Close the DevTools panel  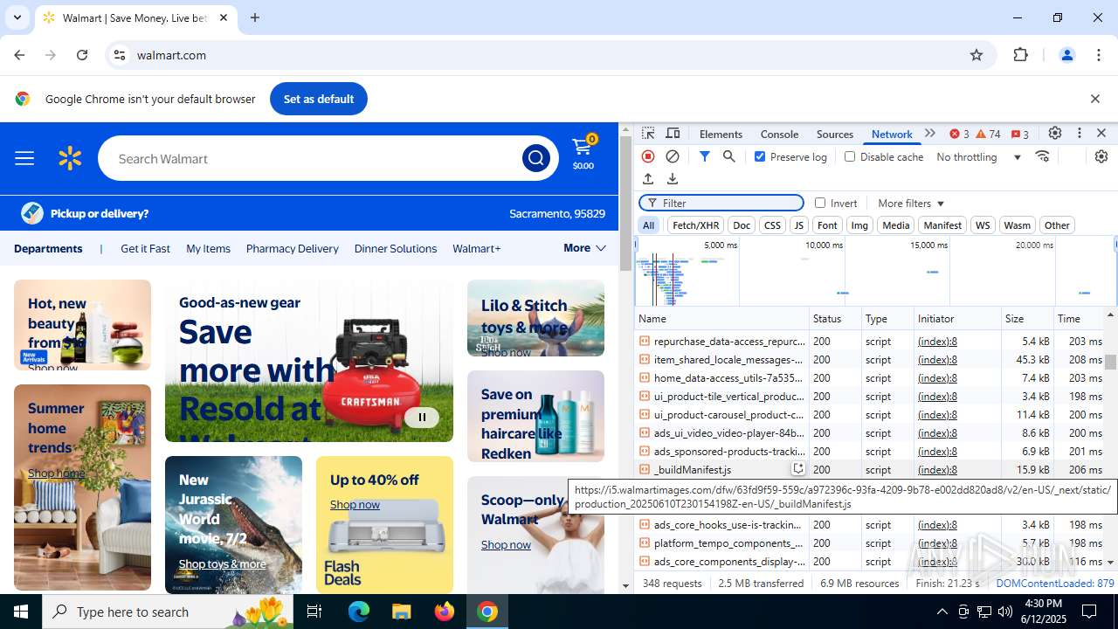click(x=1101, y=134)
